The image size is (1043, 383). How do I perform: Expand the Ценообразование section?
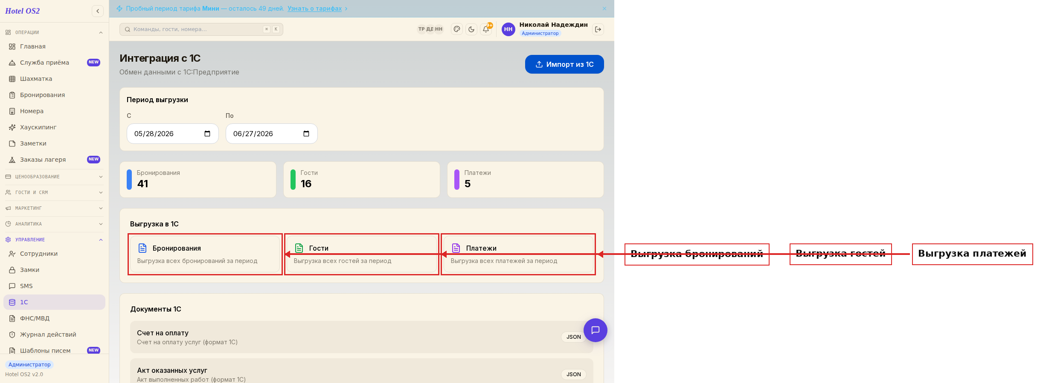pos(54,177)
